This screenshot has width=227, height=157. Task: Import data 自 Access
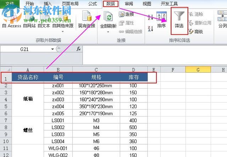[x=12, y=19]
